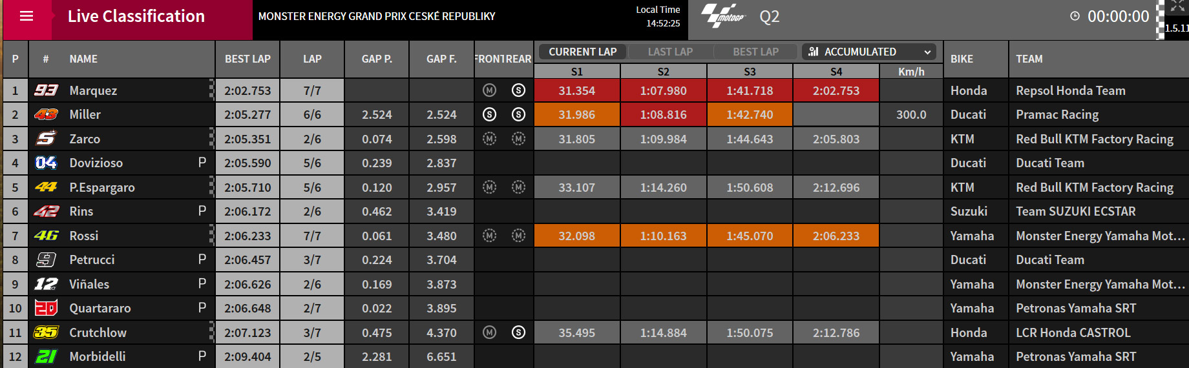This screenshot has height=368, width=1189.
Task: Switch to the BEST LAP sector tab
Action: click(x=755, y=52)
